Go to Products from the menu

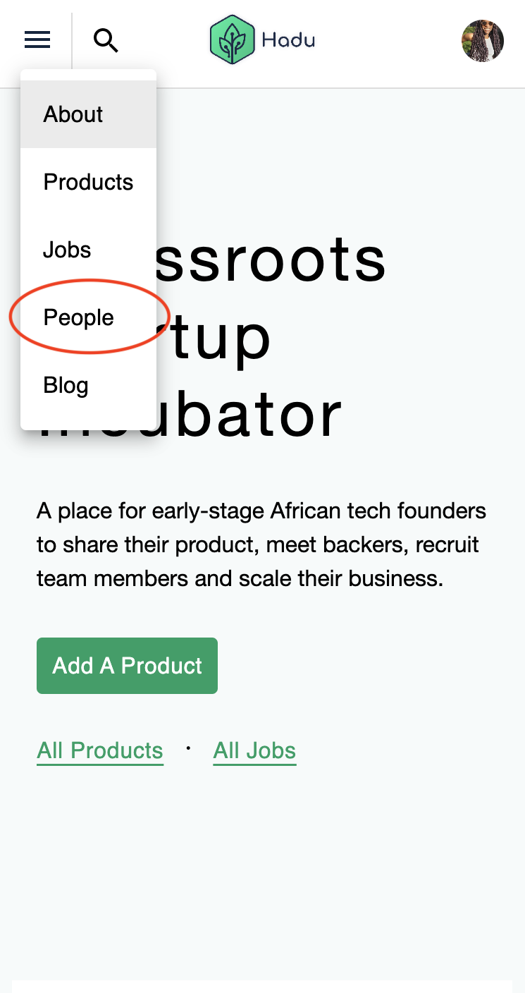[x=88, y=182]
